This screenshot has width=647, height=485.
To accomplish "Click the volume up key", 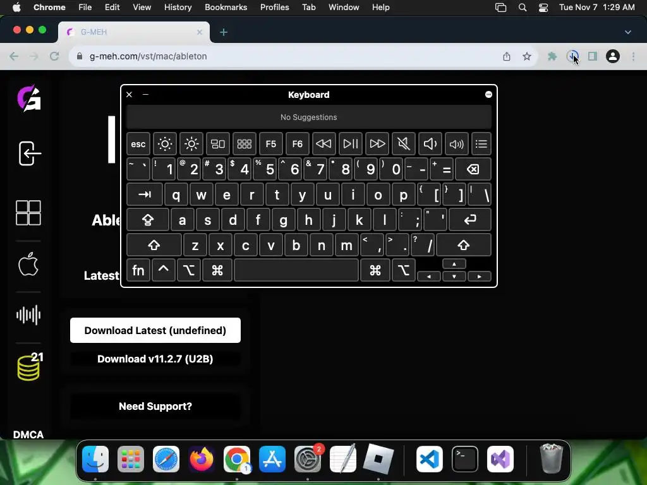I will click(456, 144).
